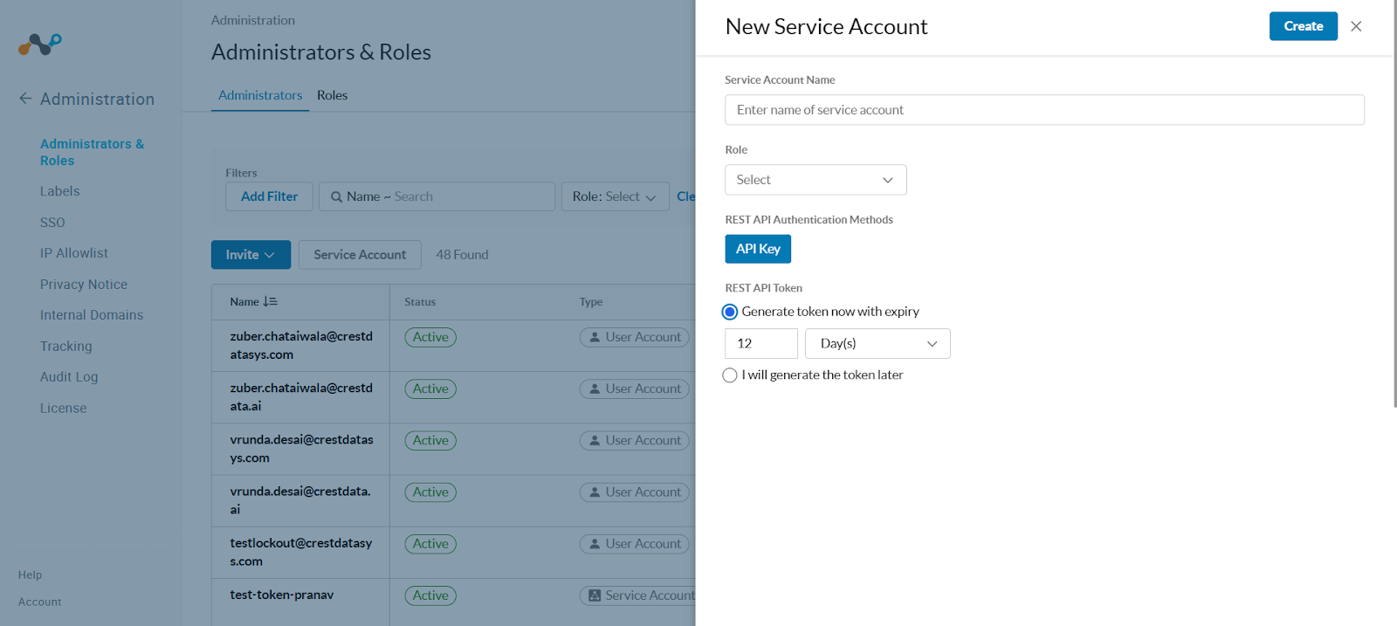Click the zuber.chataiwala@crestdata.ai name cell
Image resolution: width=1397 pixels, height=626 pixels.
[x=301, y=397]
